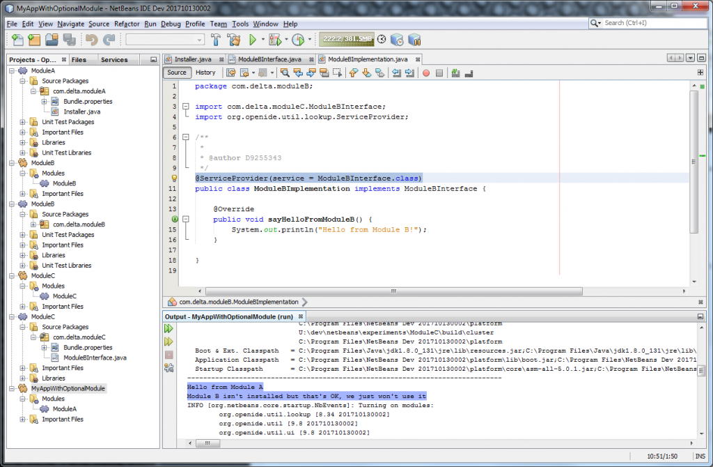Minimize the Projects window group
713x467 pixels.
tap(153, 60)
